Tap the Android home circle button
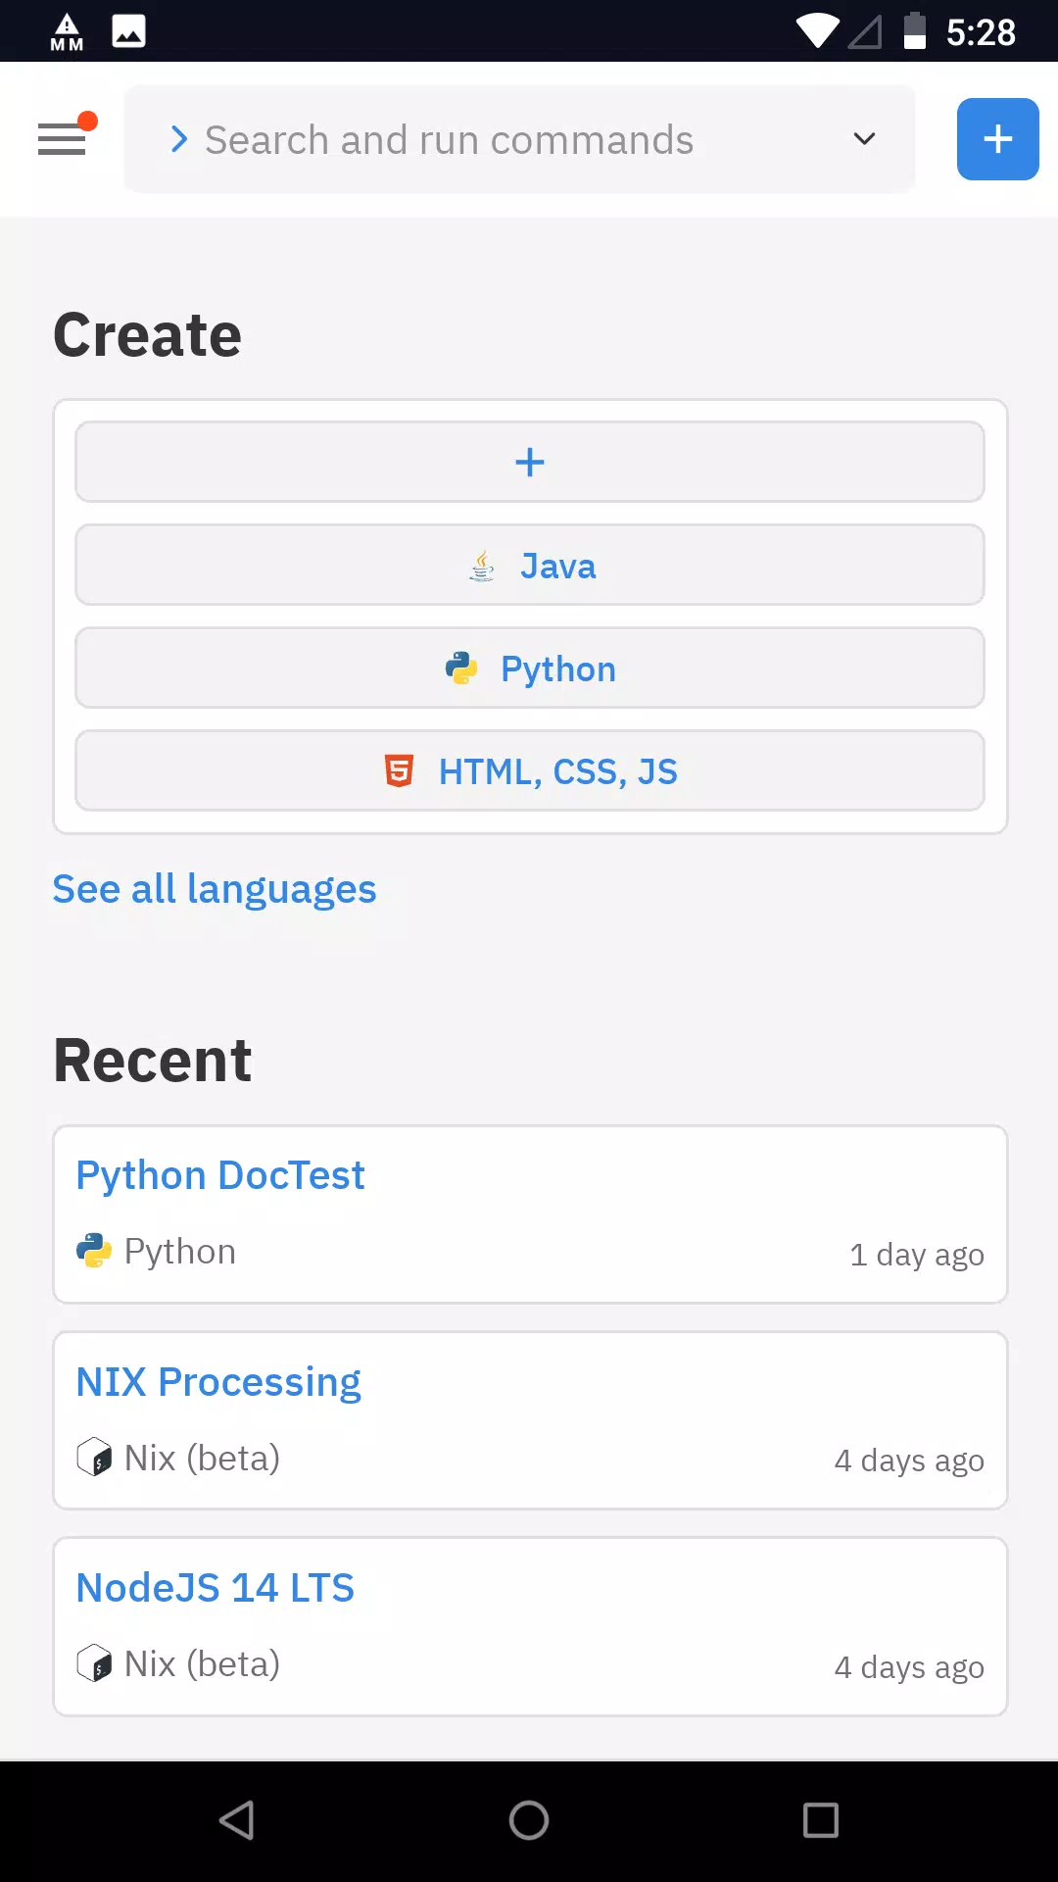This screenshot has height=1882, width=1058. [529, 1820]
